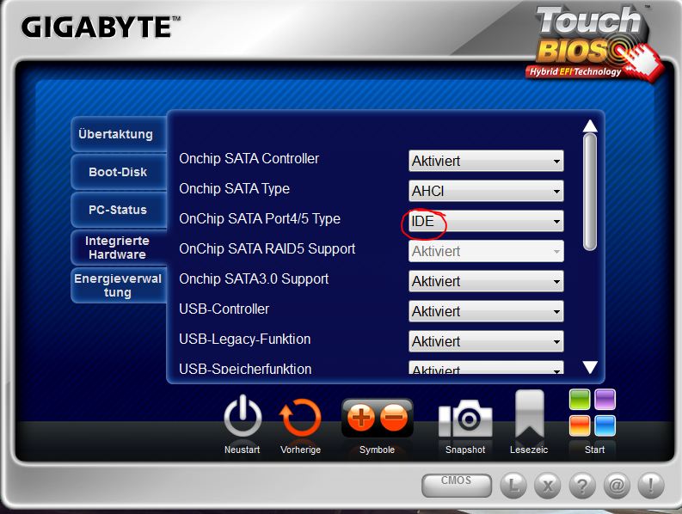Click the OnChip SATA Port4/5 Type label
This screenshot has width=682, height=514.
tap(260, 218)
